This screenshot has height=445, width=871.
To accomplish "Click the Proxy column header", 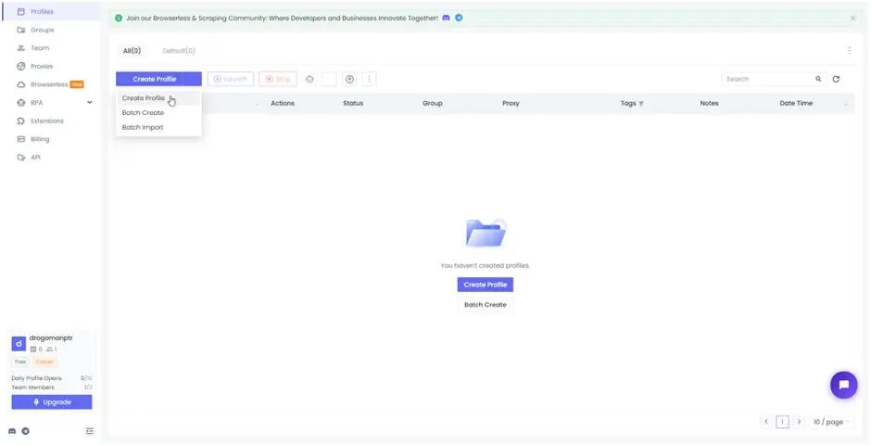I will pos(511,103).
